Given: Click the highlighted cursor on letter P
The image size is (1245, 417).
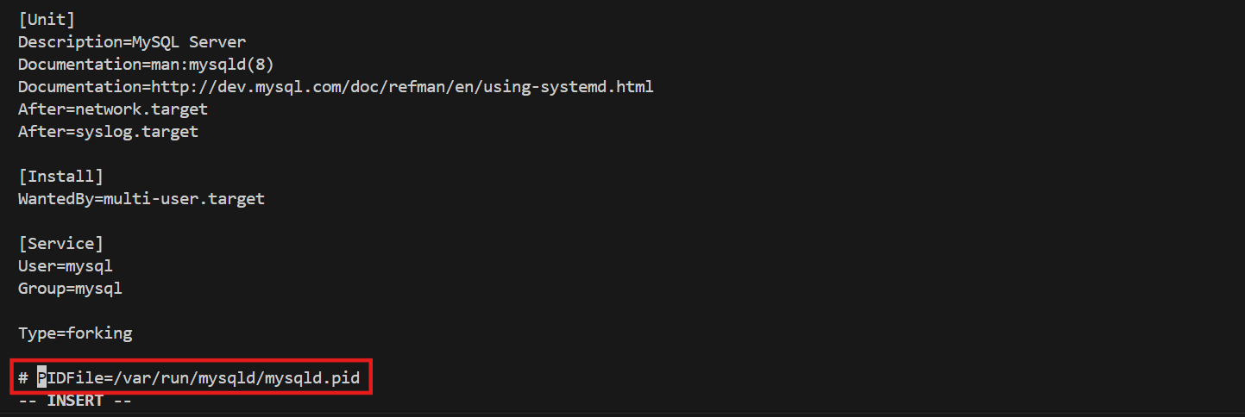Looking at the screenshot, I should [41, 378].
